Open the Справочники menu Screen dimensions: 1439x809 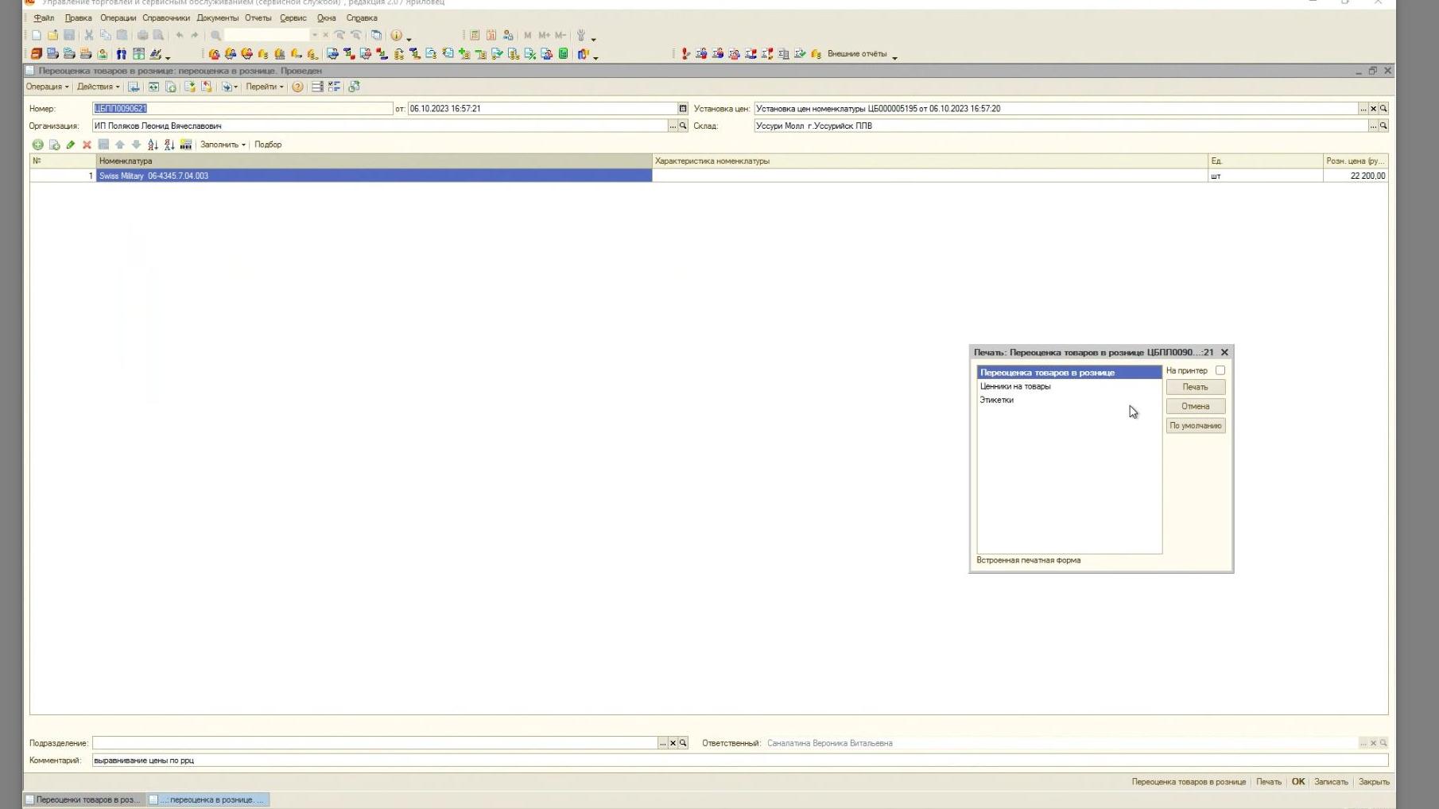tap(166, 17)
